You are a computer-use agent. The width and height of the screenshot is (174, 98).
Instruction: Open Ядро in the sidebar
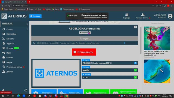coord(9,53)
